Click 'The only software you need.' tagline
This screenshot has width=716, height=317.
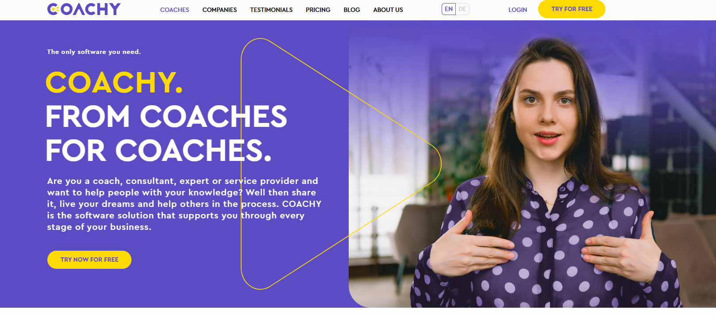(94, 52)
